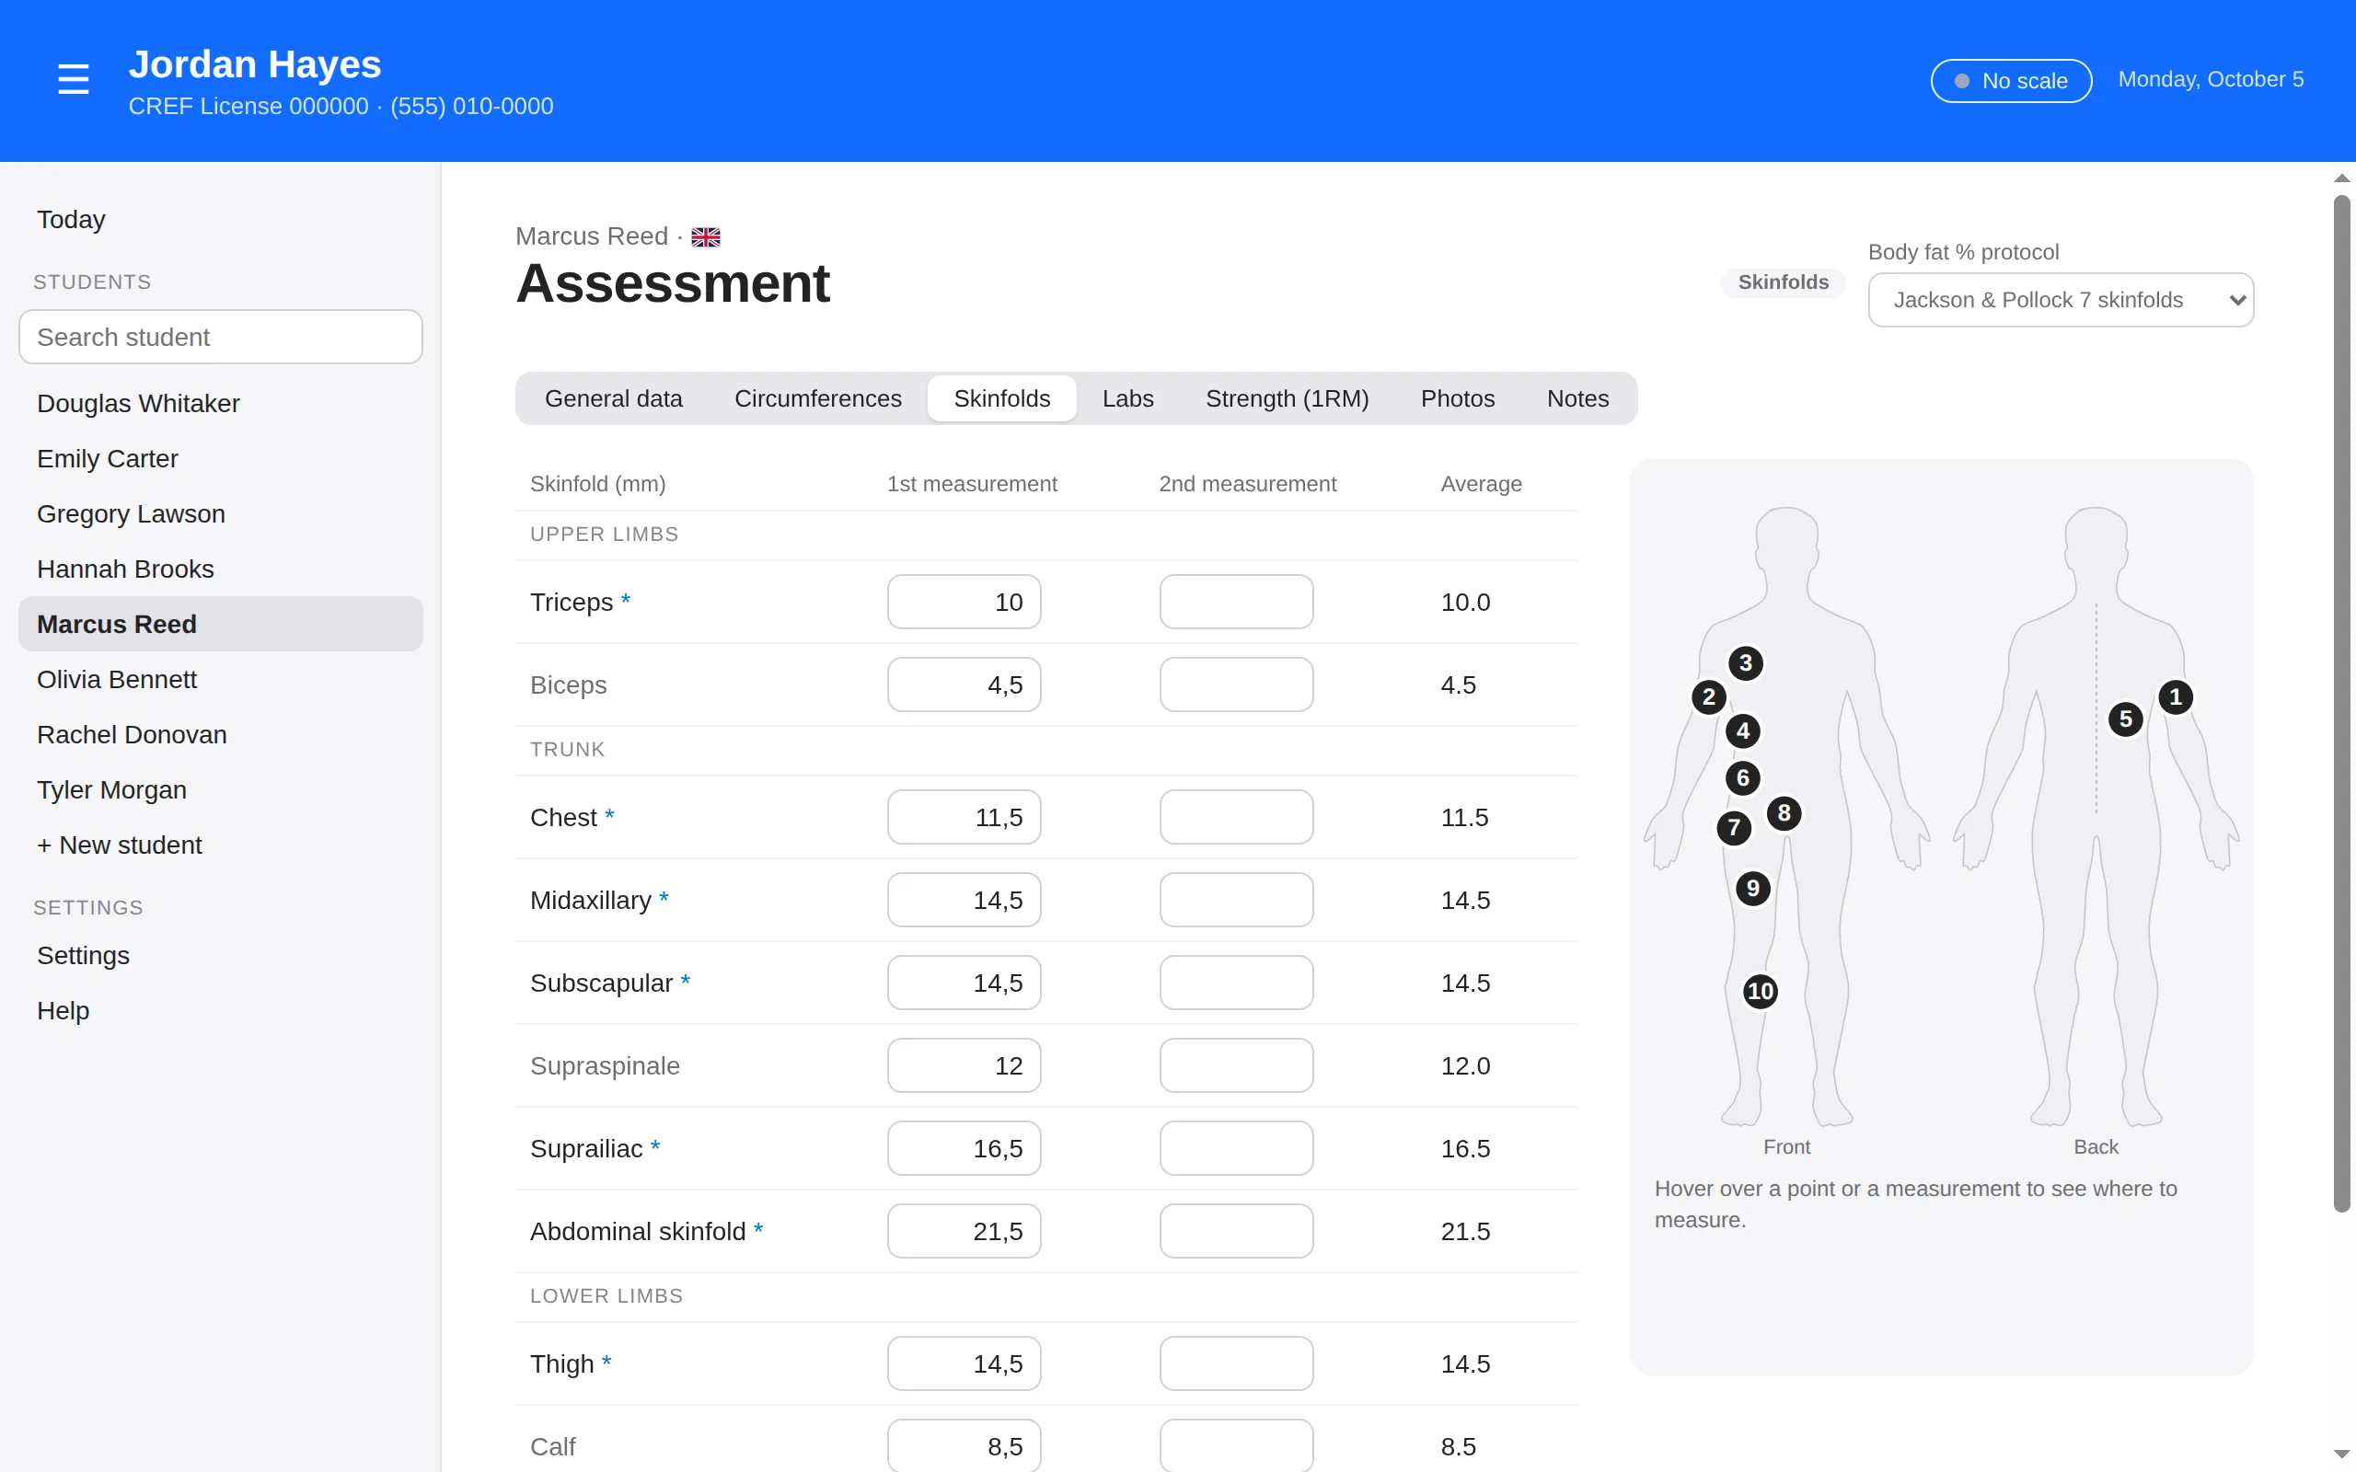Click the Chest 2nd measurement field
Viewport: 2356px width, 1472px height.
click(x=1236, y=817)
